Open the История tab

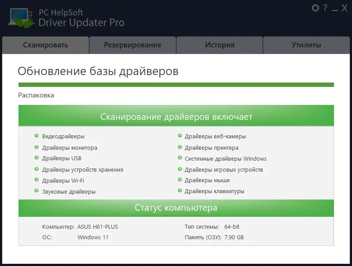pyautogui.click(x=220, y=45)
